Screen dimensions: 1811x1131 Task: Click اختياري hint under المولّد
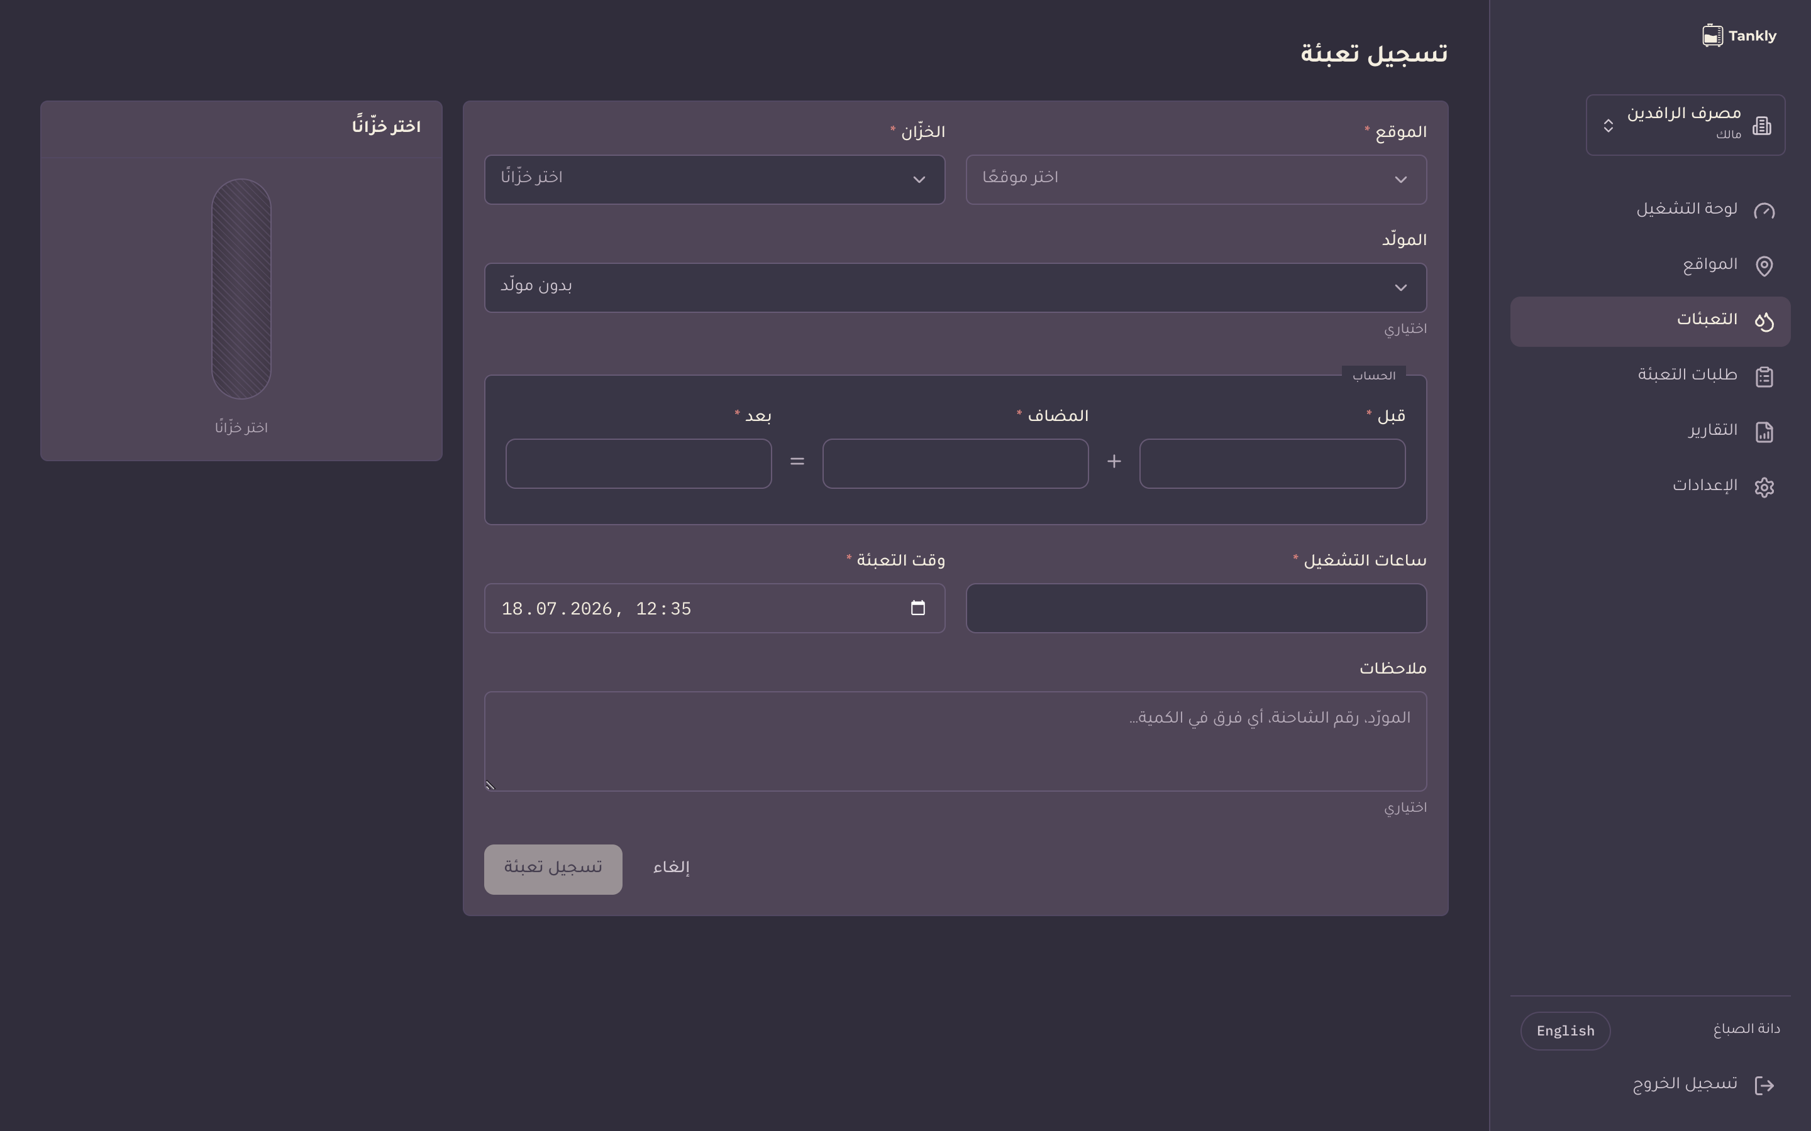(1405, 329)
